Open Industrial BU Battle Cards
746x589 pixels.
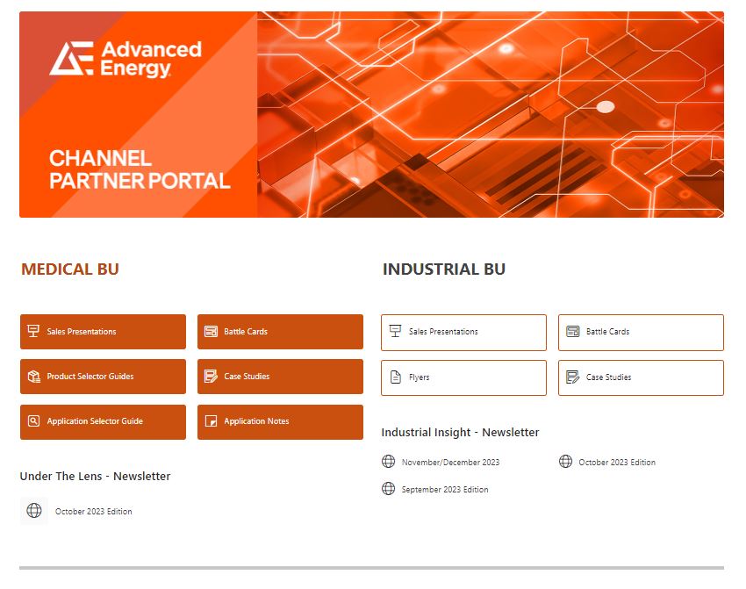(x=641, y=333)
